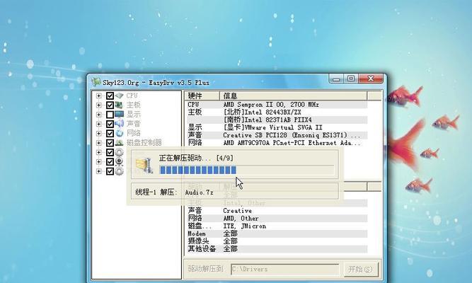The image size is (472, 283).
Task: Uncheck the CPU checkbox
Action: [x=110, y=96]
